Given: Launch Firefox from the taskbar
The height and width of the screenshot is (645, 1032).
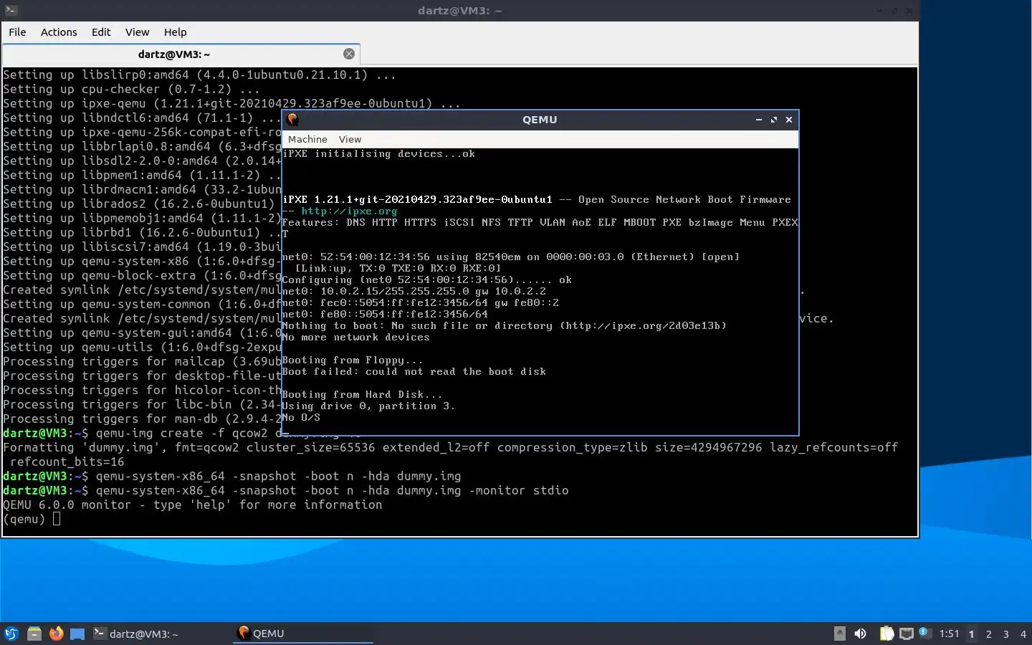Looking at the screenshot, I should (x=56, y=634).
